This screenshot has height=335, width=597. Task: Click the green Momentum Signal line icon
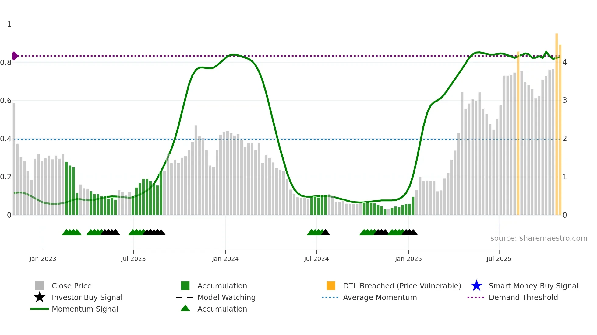tap(40, 309)
